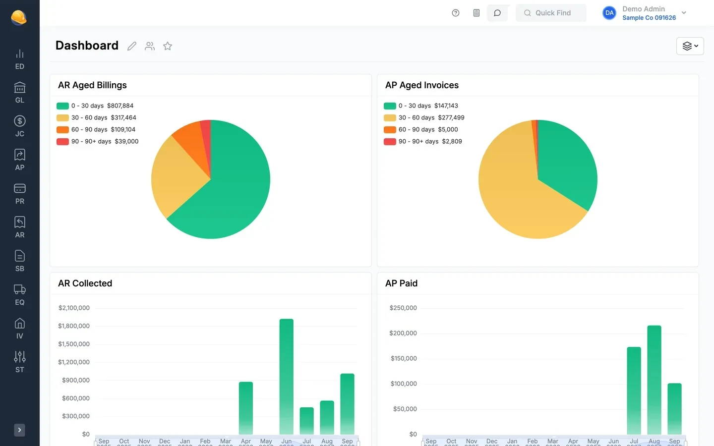Toggle AR 90 - 90+ days legend swatch
Viewport: 714px width, 446px height.
(62, 141)
